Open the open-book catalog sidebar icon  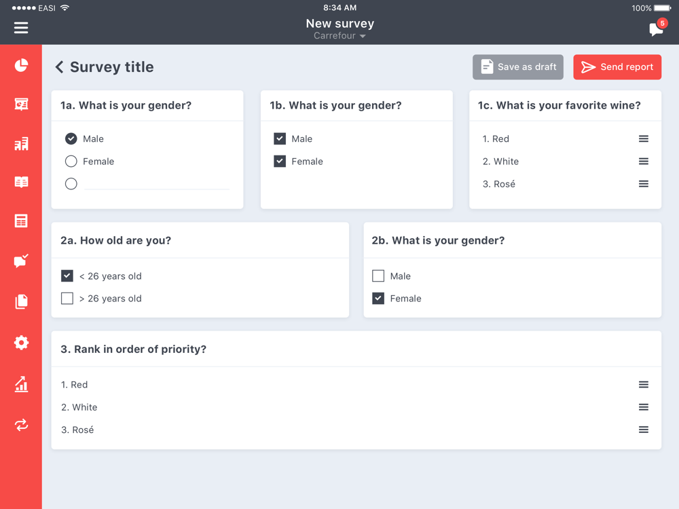tap(21, 182)
